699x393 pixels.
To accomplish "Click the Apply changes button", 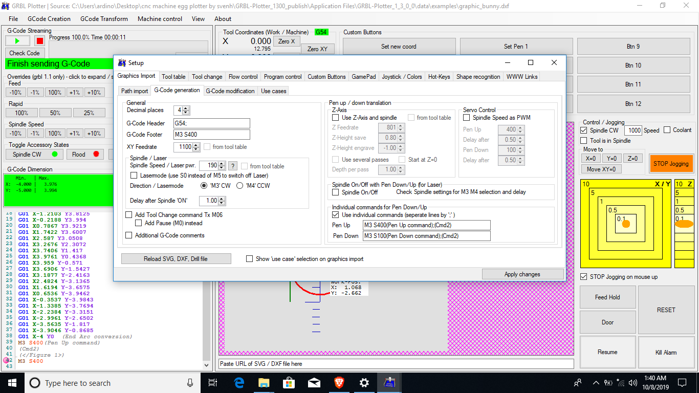I will [522, 274].
